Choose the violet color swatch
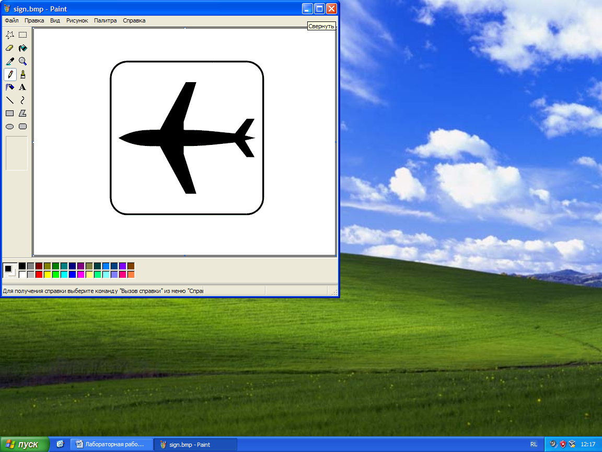Viewport: 602px width, 452px height. point(122,266)
